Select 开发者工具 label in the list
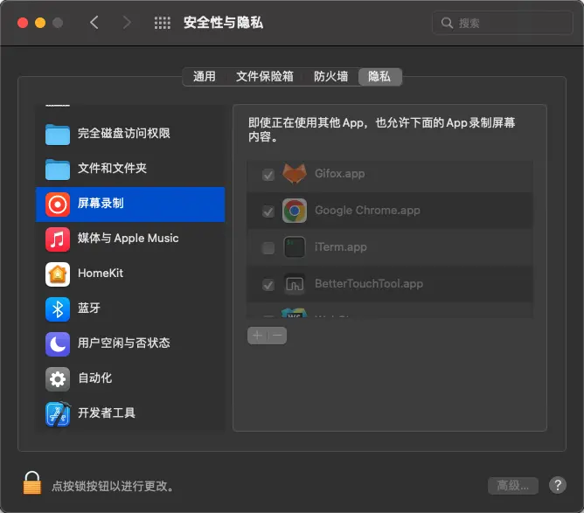584x513 pixels. pos(107,412)
